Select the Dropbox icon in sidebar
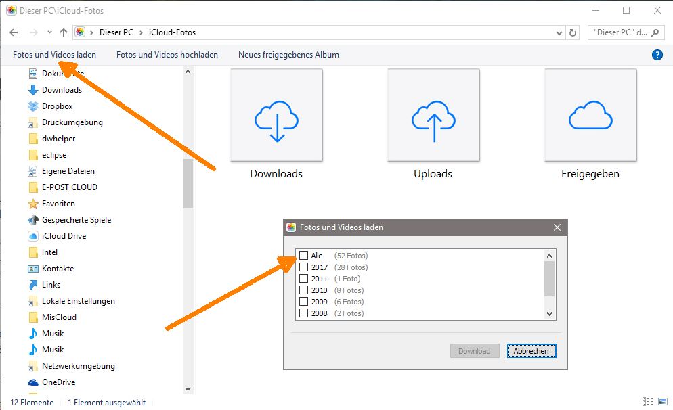Image resolution: width=673 pixels, height=410 pixels. coord(33,106)
